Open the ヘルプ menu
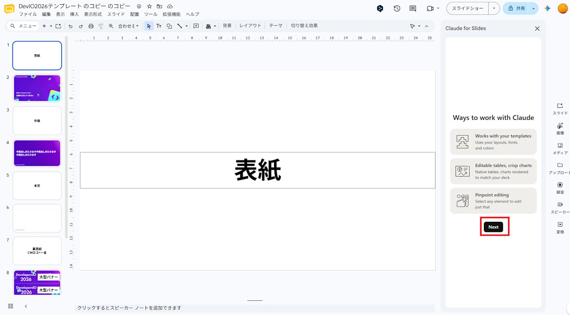570x315 pixels. 192,14
